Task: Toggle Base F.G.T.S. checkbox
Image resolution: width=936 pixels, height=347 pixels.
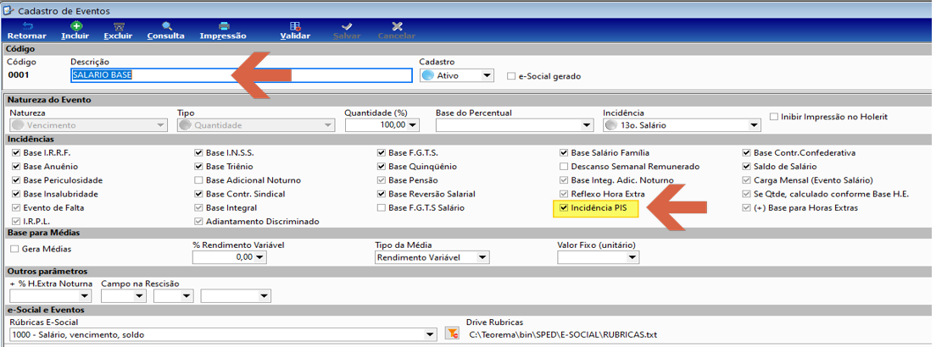Action: coord(381,152)
